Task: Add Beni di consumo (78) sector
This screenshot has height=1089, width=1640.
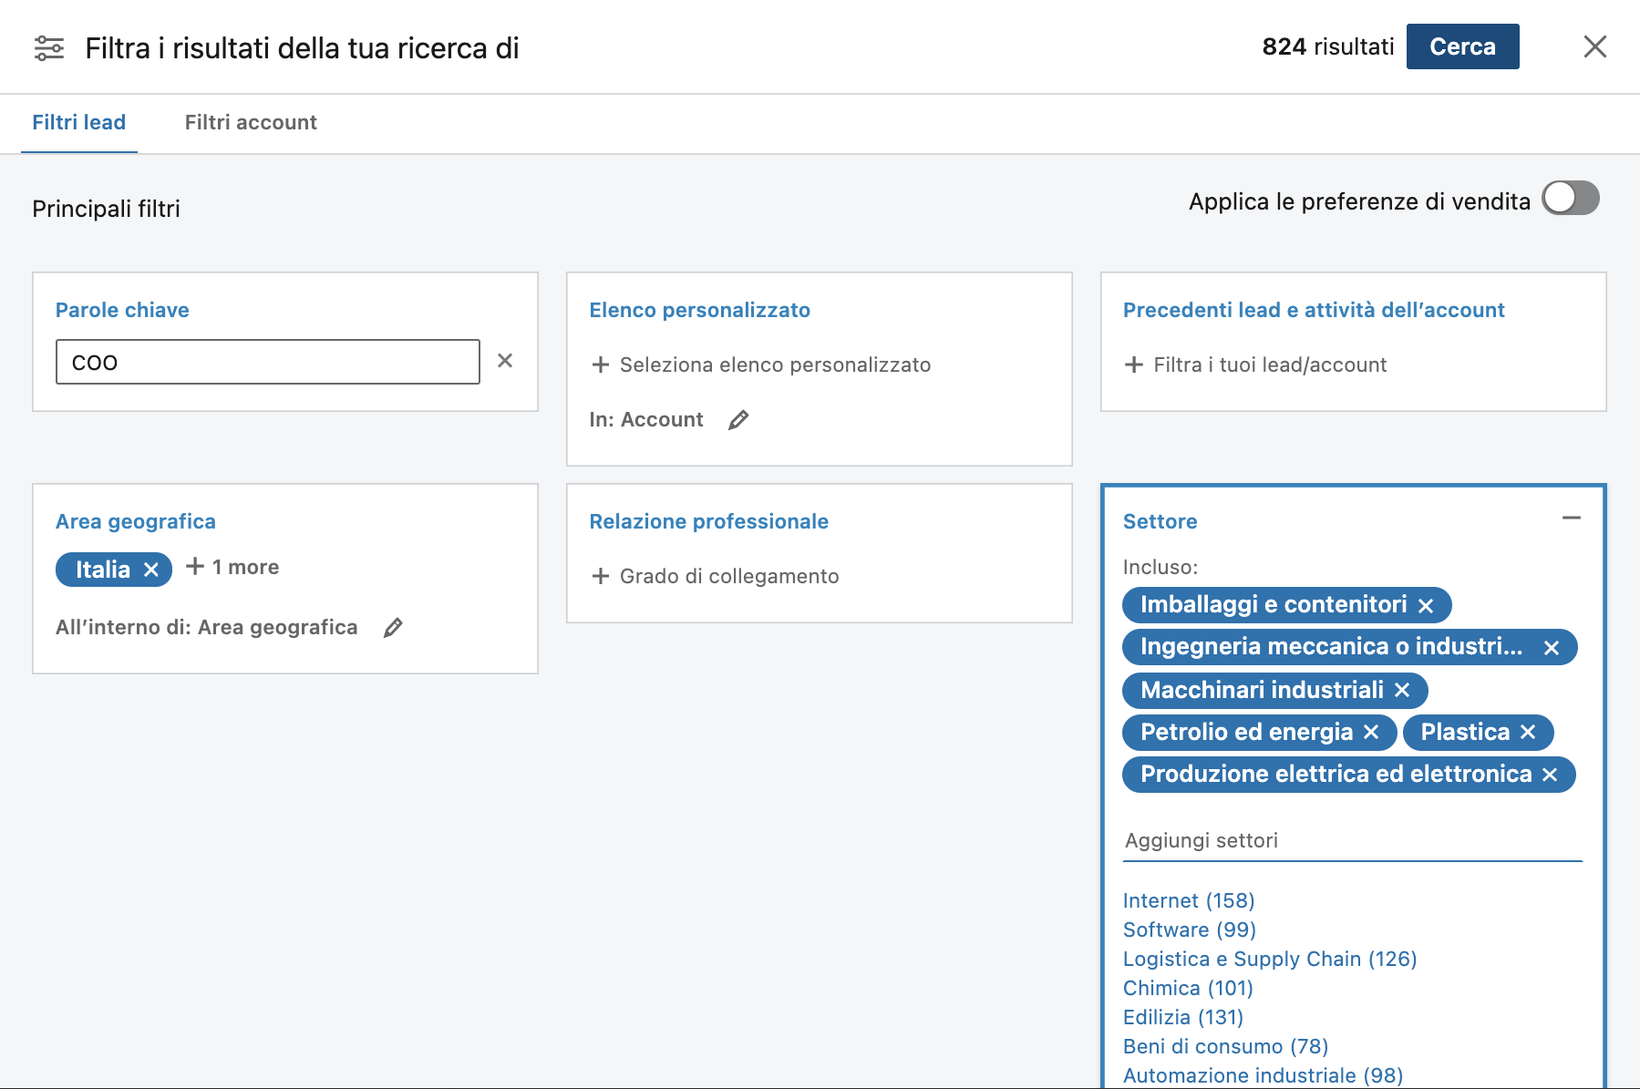Action: pos(1226,1046)
